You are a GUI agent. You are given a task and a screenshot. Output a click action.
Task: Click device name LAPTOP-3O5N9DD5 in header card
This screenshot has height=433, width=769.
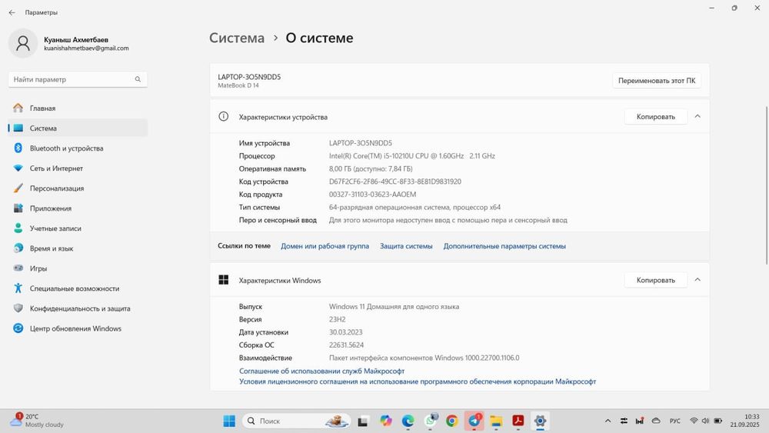(249, 77)
